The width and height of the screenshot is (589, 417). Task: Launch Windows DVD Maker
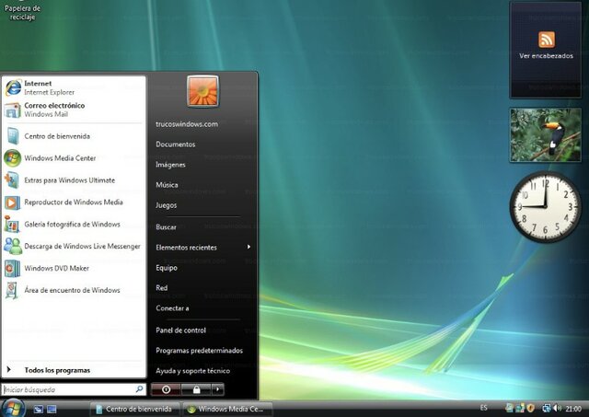pos(74,268)
